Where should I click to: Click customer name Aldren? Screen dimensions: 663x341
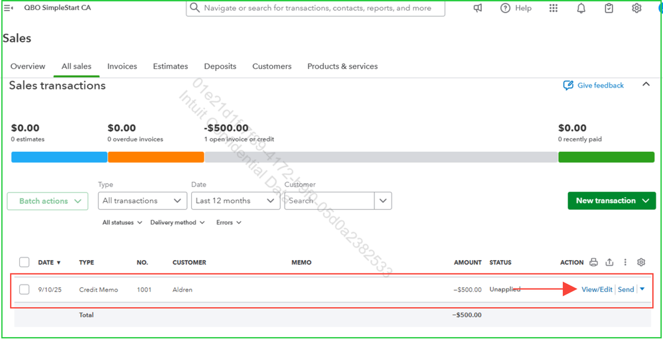point(183,290)
